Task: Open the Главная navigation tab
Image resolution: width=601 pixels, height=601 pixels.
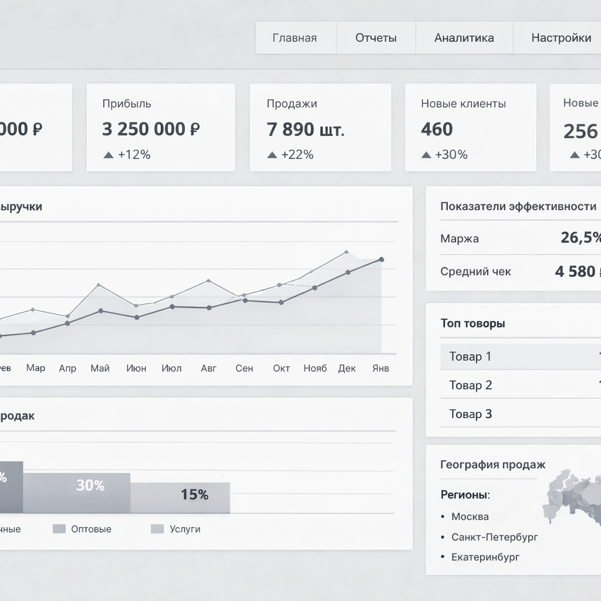Action: click(296, 38)
